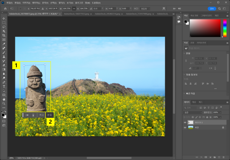
Task: Select the Zoom tool in the toolbar
Action: click(3, 103)
